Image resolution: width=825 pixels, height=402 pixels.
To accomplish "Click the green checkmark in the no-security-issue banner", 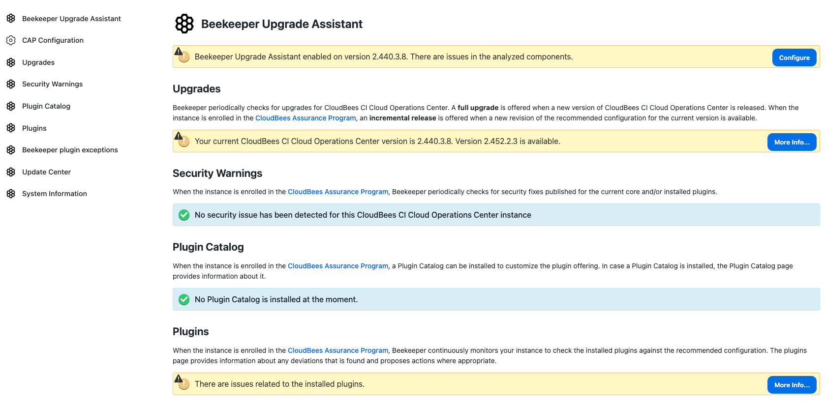I will point(184,215).
